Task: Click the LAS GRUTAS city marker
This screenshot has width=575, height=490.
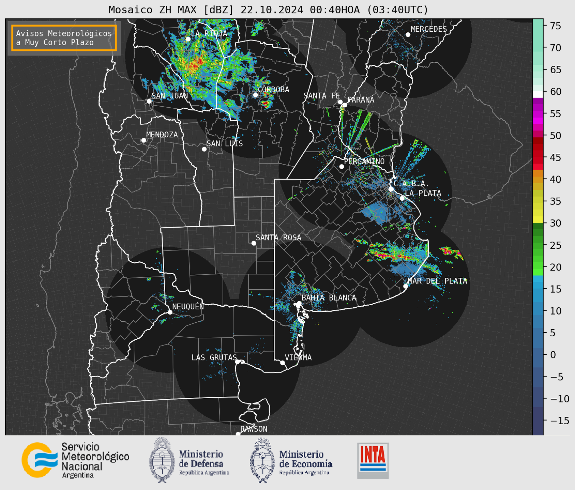Action: 238,362
